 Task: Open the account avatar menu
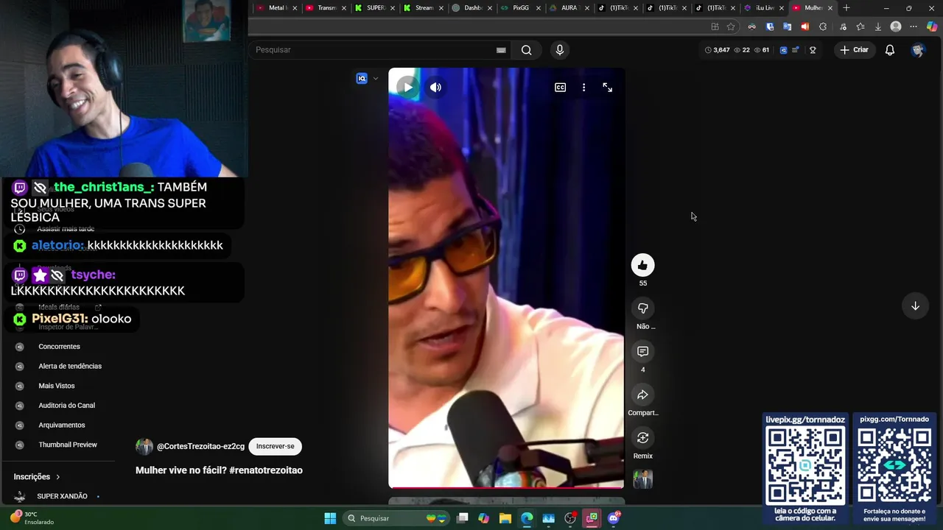tap(918, 50)
